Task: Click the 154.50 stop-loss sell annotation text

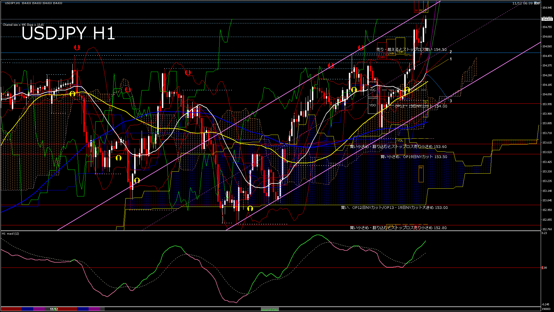Action: (411, 50)
